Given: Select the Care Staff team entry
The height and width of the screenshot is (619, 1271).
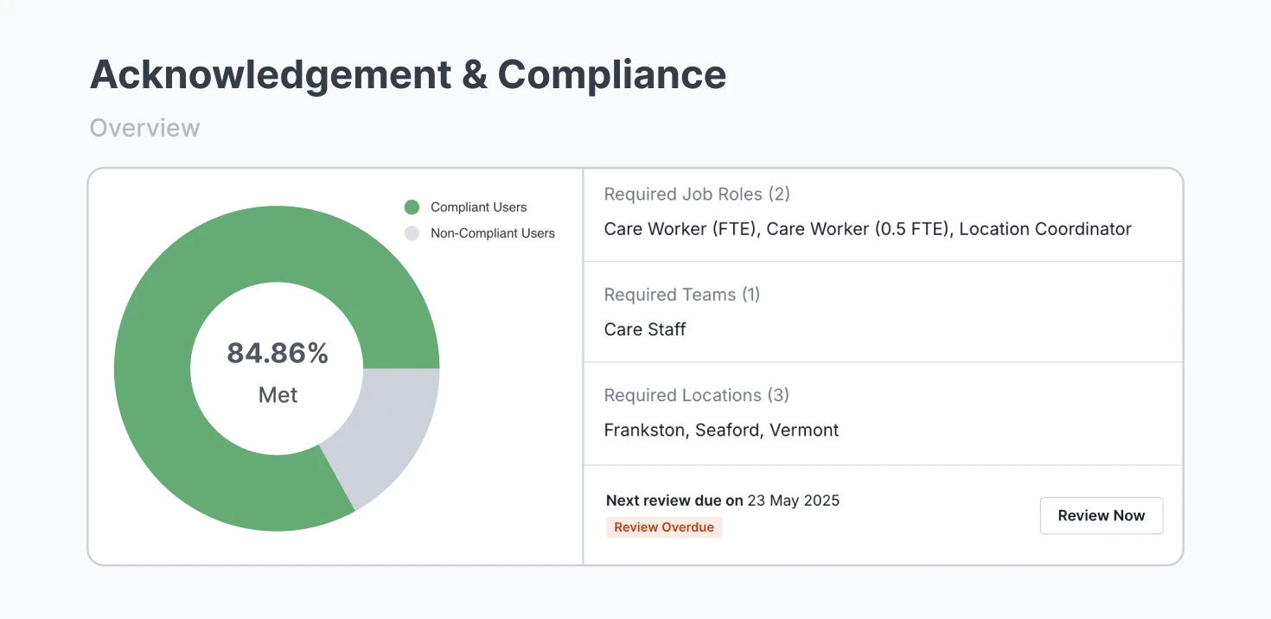Looking at the screenshot, I should (x=644, y=329).
